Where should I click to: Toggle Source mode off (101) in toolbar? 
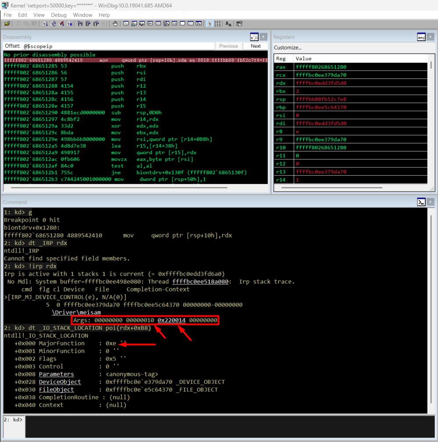217,24
